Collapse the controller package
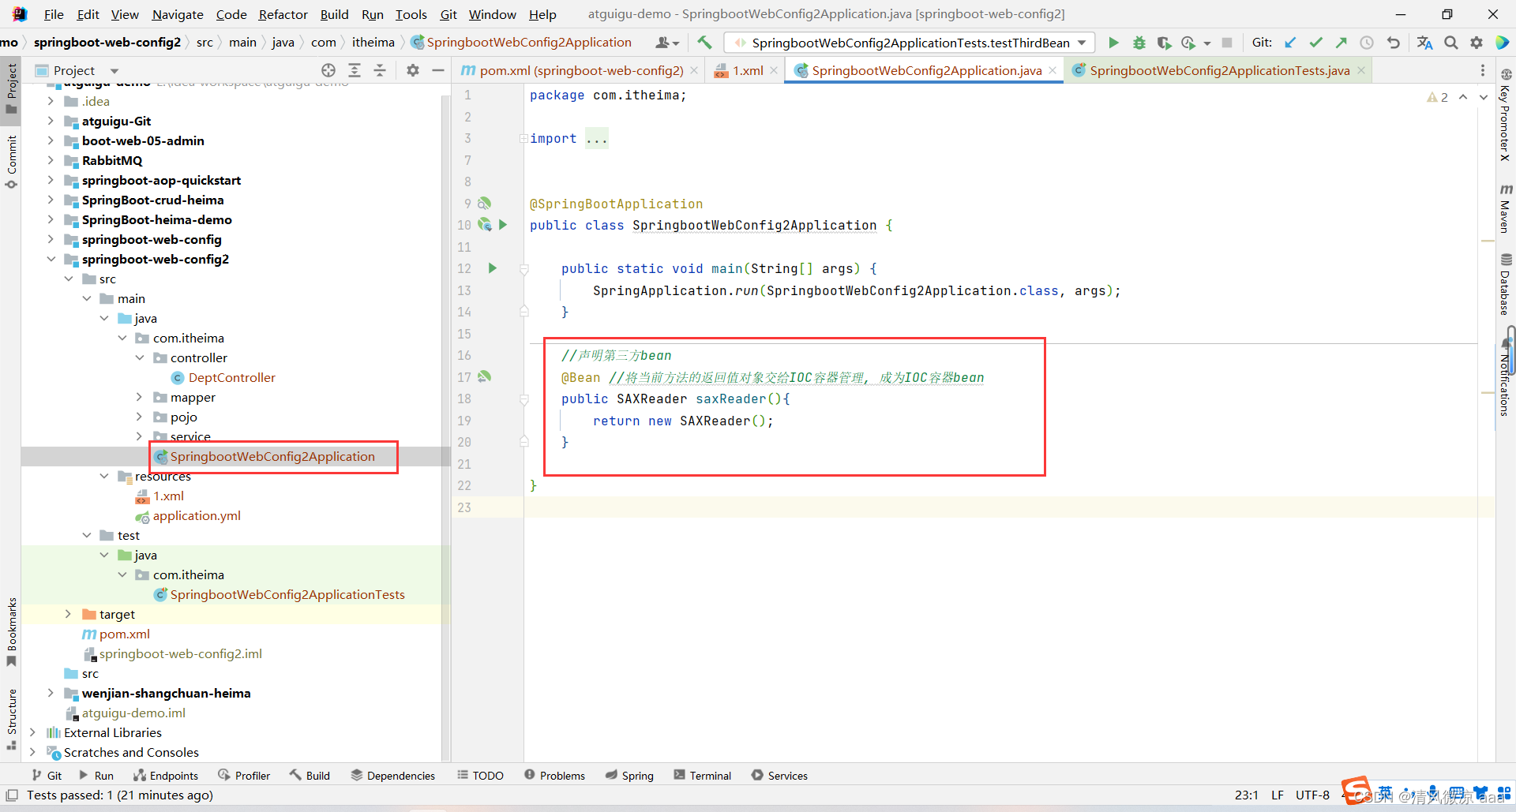The width and height of the screenshot is (1516, 812). click(x=140, y=357)
